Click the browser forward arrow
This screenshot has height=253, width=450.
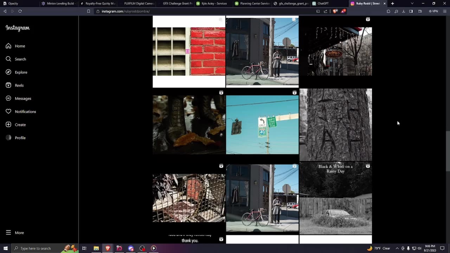(12, 11)
